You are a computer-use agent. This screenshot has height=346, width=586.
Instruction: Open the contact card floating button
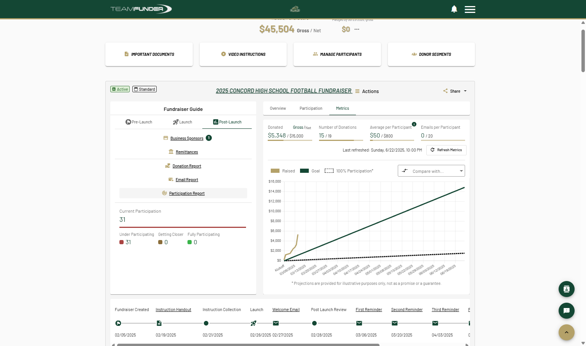tap(567, 289)
